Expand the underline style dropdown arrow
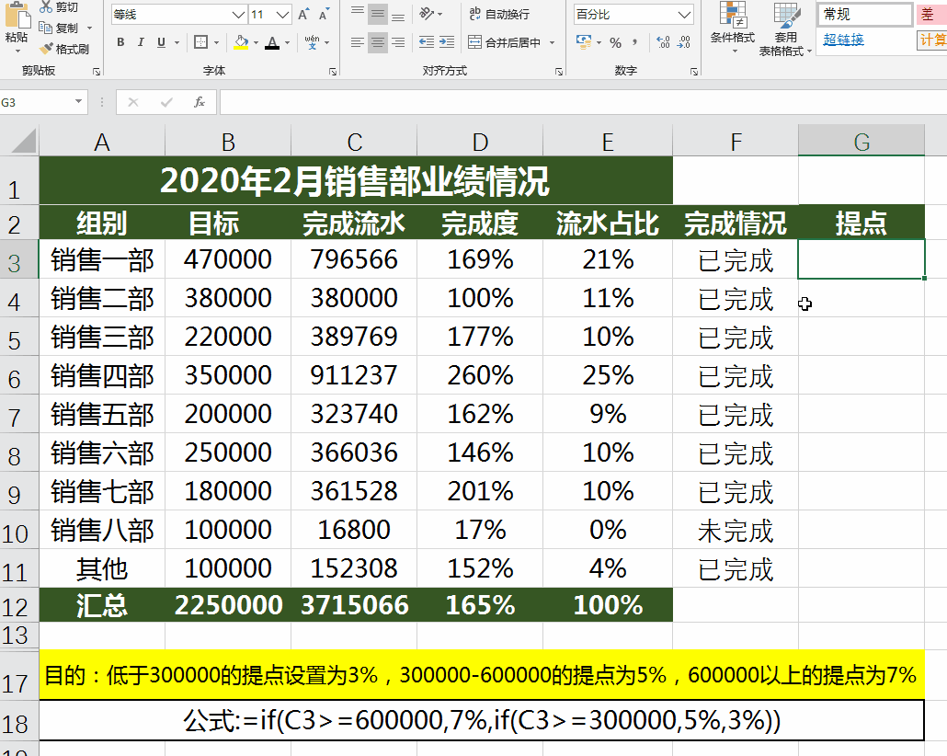The image size is (947, 756). [177, 43]
